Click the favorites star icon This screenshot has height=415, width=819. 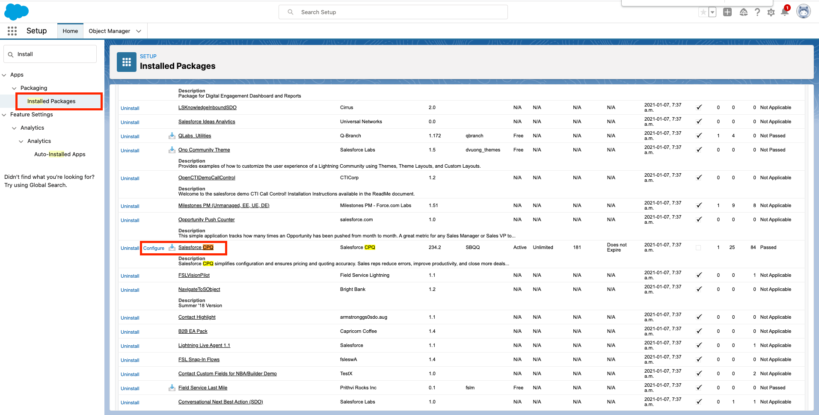tap(703, 12)
